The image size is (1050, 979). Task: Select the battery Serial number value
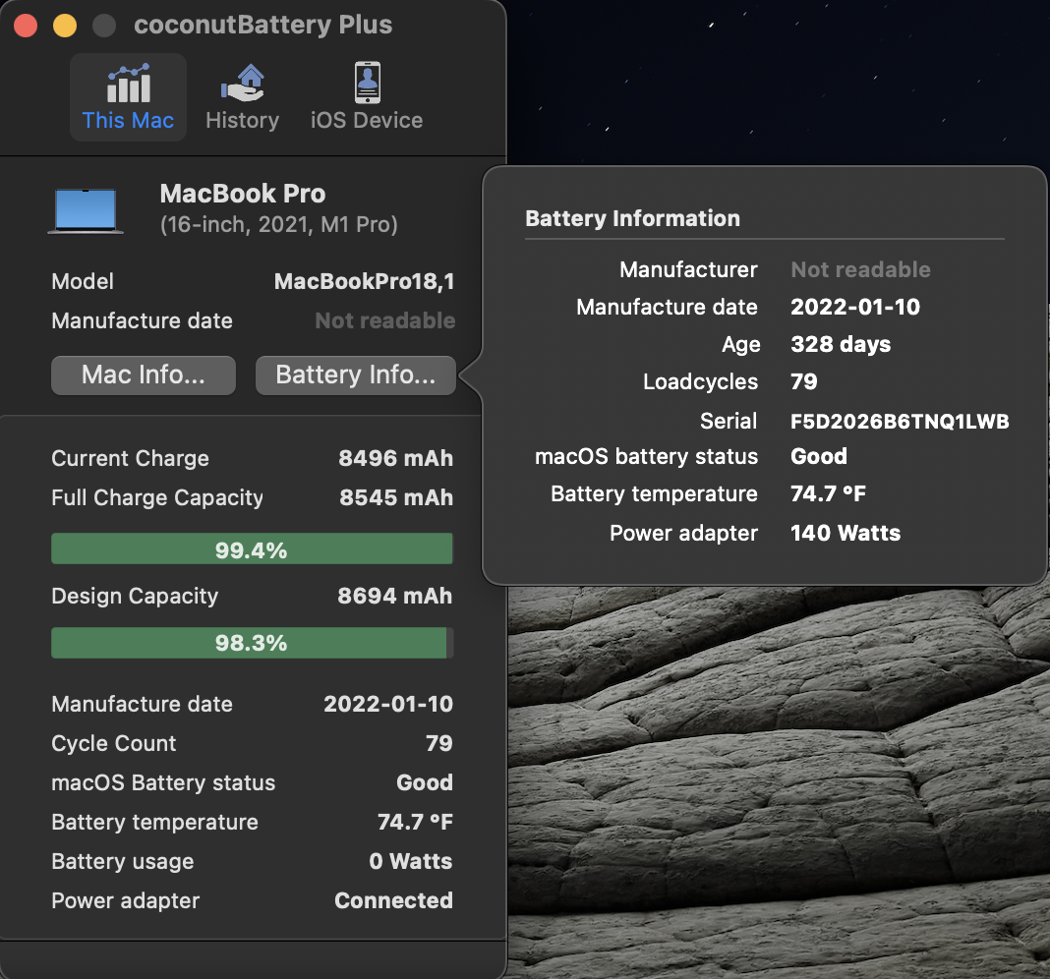pos(900,421)
